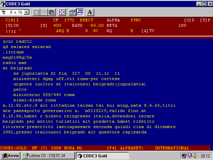This screenshot has width=213, height=160.
Task: Click the red shield tray icon
Action: (x=189, y=156)
